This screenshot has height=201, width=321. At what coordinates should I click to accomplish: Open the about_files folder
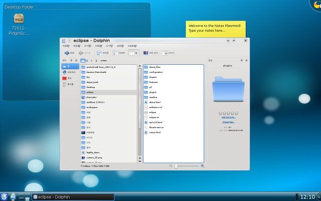[x=152, y=67]
